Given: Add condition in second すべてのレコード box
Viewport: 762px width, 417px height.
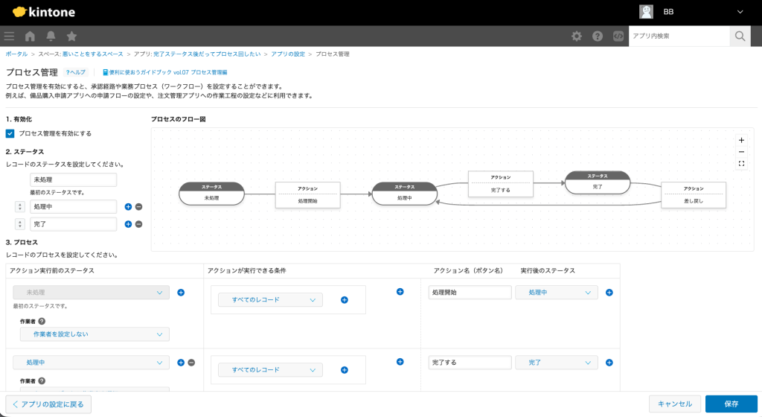Looking at the screenshot, I should 344,370.
